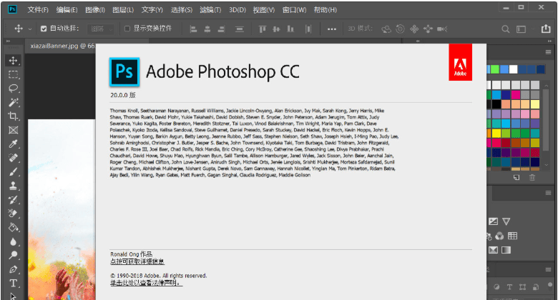Click the align top edges icon

click(x=263, y=29)
